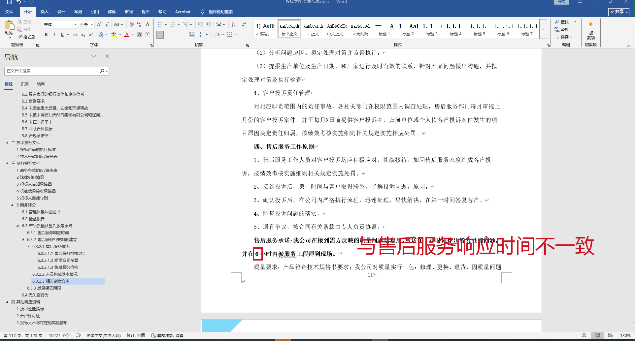Click the 操作说明搜索 tell-me search
Image resolution: width=635 pixels, height=341 pixels.
[x=217, y=12]
